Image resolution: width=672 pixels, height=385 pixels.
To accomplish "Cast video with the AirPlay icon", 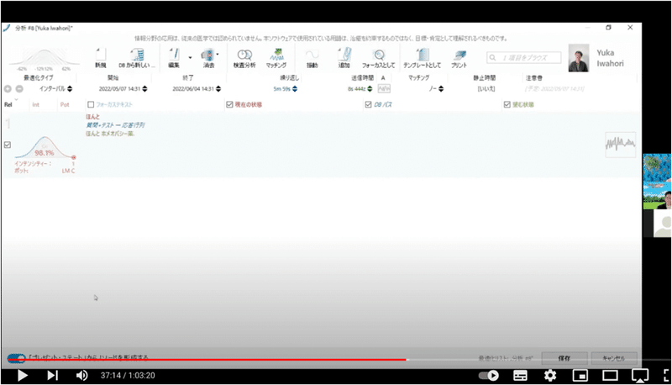I will coord(640,376).
